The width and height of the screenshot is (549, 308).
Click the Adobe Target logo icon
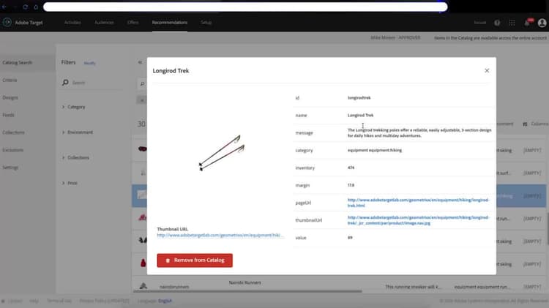click(x=7, y=23)
